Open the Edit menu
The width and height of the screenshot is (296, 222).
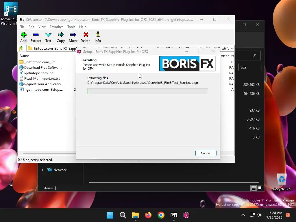pyautogui.click(x=31, y=27)
